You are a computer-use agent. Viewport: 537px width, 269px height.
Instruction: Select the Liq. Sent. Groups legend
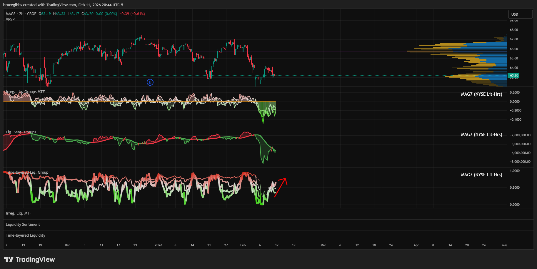[x=21, y=132]
